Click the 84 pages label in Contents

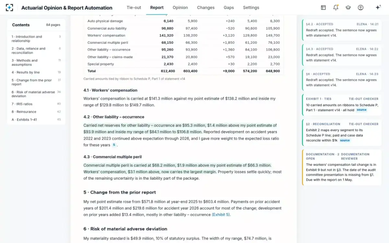coord(53,25)
